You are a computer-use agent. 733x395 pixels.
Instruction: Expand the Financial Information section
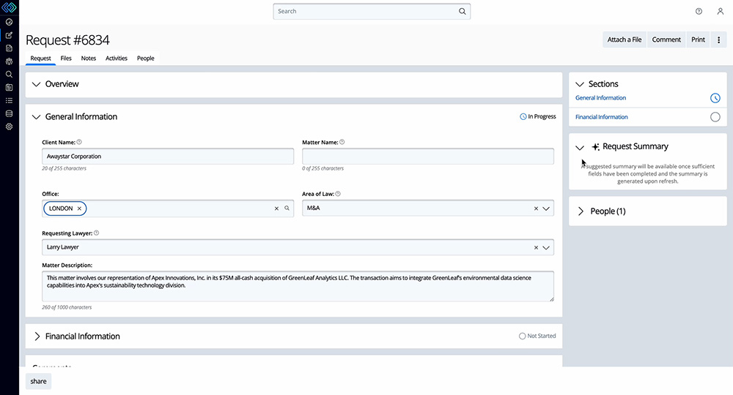point(37,336)
